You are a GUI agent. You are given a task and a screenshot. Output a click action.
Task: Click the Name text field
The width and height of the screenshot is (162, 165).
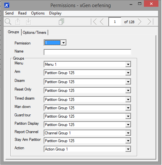[88, 52]
